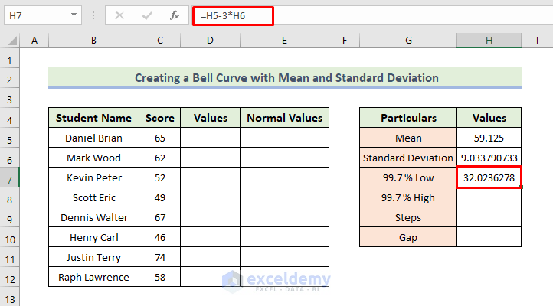This screenshot has height=306, width=553.
Task: Click the Mean value cell 59.125
Action: [x=489, y=138]
